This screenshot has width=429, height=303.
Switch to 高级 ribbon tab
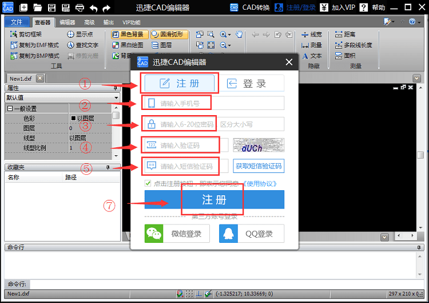(89, 22)
